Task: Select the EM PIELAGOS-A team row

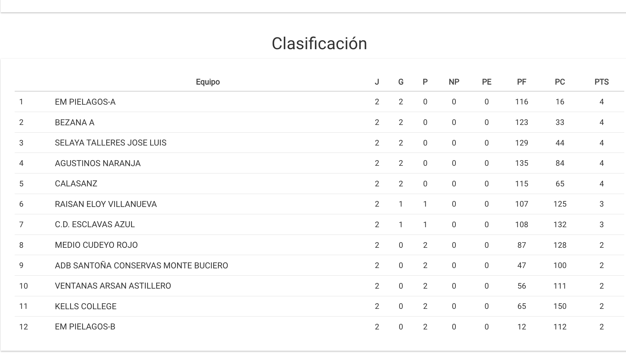Action: click(x=85, y=102)
